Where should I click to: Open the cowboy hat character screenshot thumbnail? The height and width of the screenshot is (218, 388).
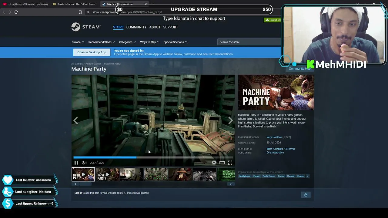pos(180,174)
